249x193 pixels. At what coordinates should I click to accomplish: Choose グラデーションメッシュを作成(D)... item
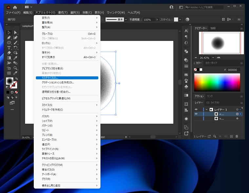[x=67, y=82]
